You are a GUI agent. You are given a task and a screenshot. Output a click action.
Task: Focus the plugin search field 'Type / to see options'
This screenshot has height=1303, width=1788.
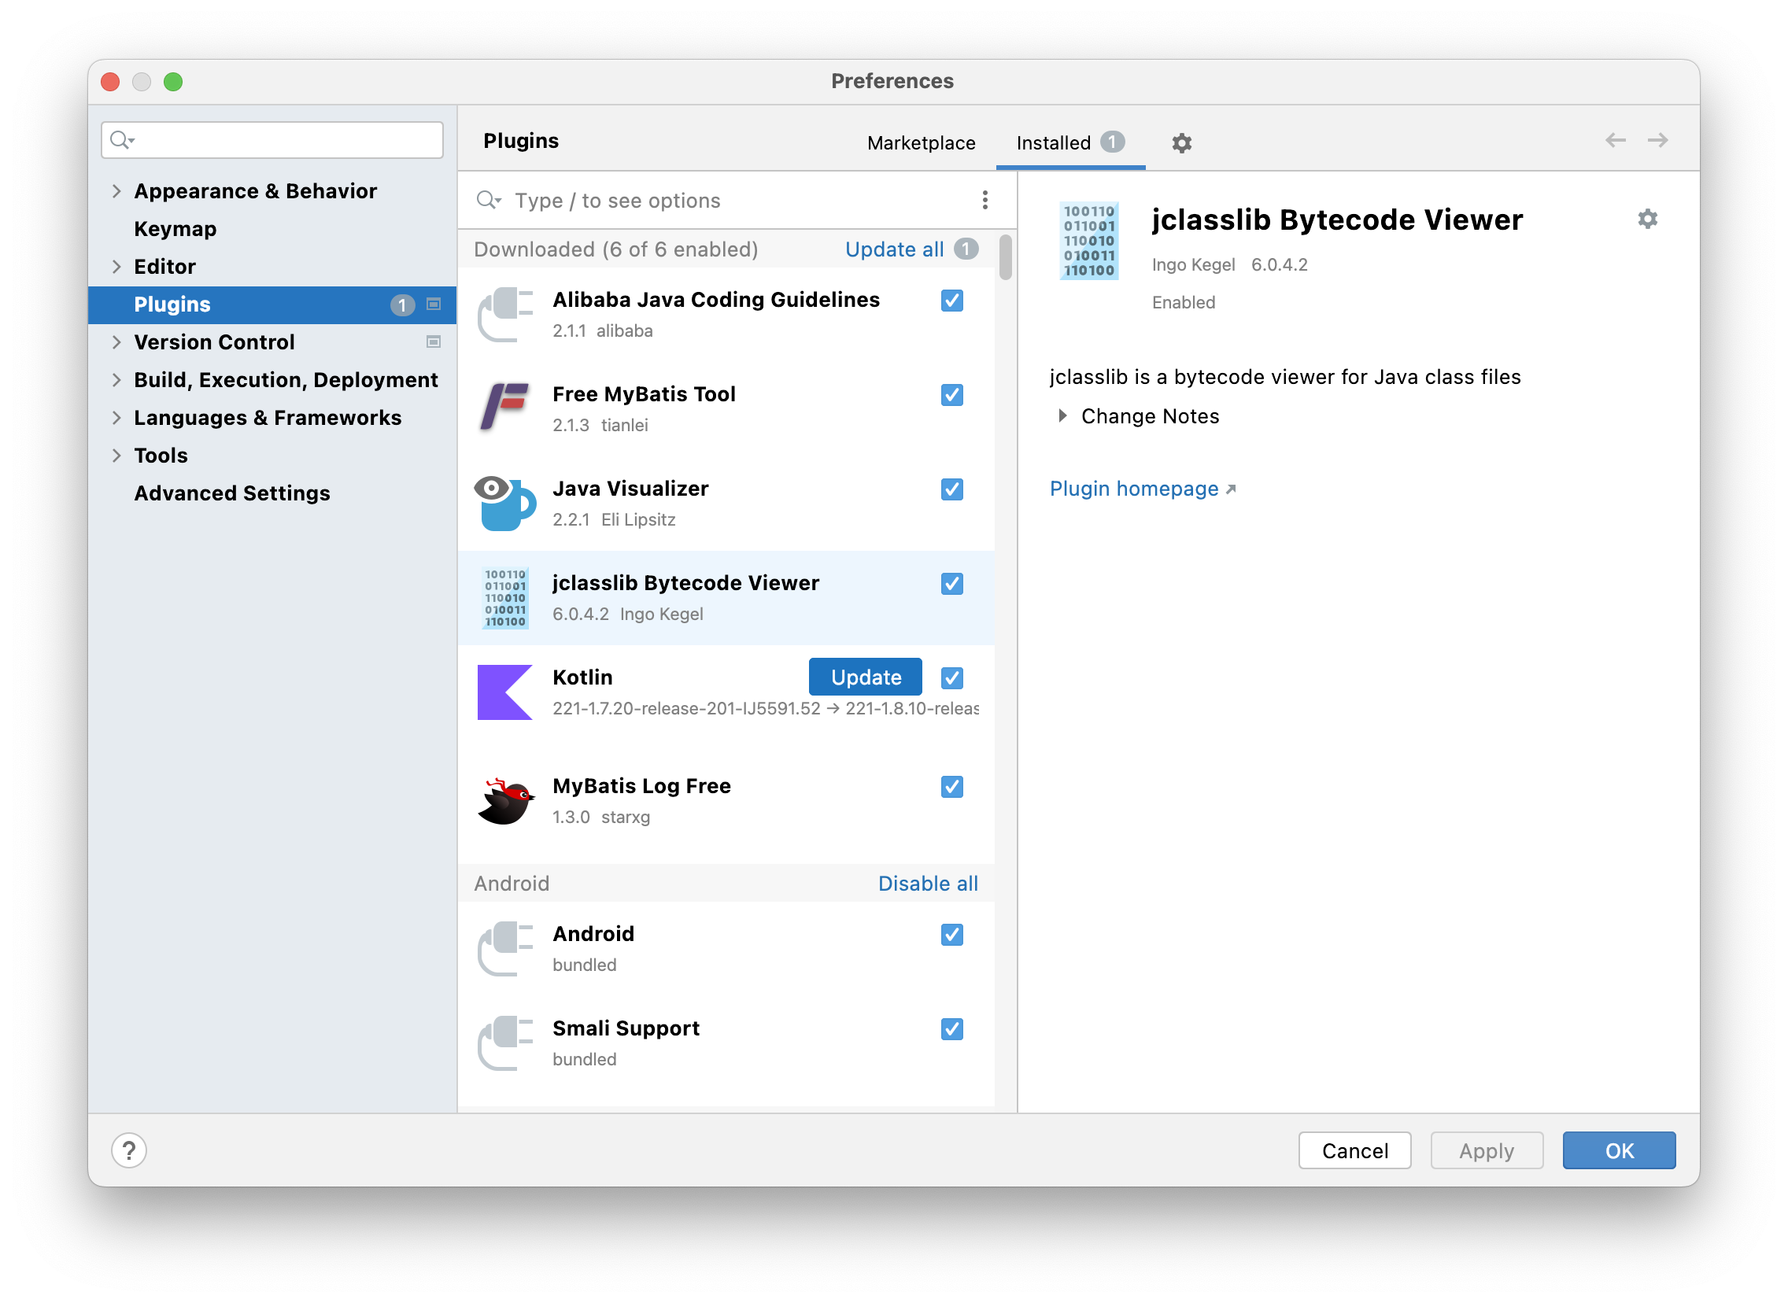point(726,201)
